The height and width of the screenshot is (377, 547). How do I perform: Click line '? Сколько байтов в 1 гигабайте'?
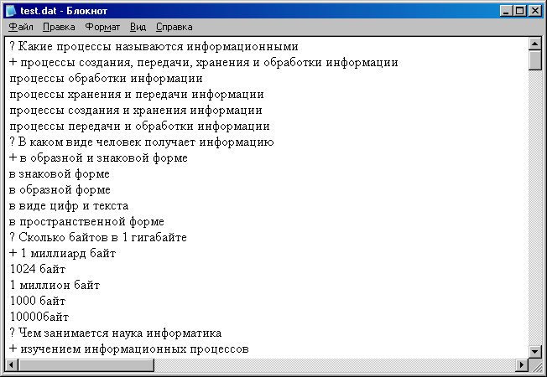98,238
